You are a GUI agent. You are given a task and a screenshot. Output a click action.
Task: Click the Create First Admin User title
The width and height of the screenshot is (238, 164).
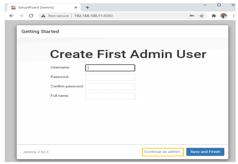click(128, 54)
